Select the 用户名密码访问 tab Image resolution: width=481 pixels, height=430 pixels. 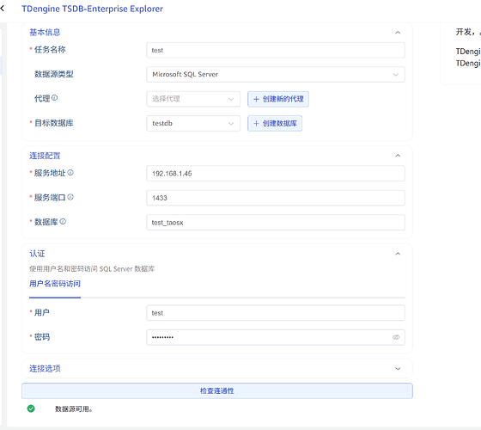pyautogui.click(x=55, y=284)
